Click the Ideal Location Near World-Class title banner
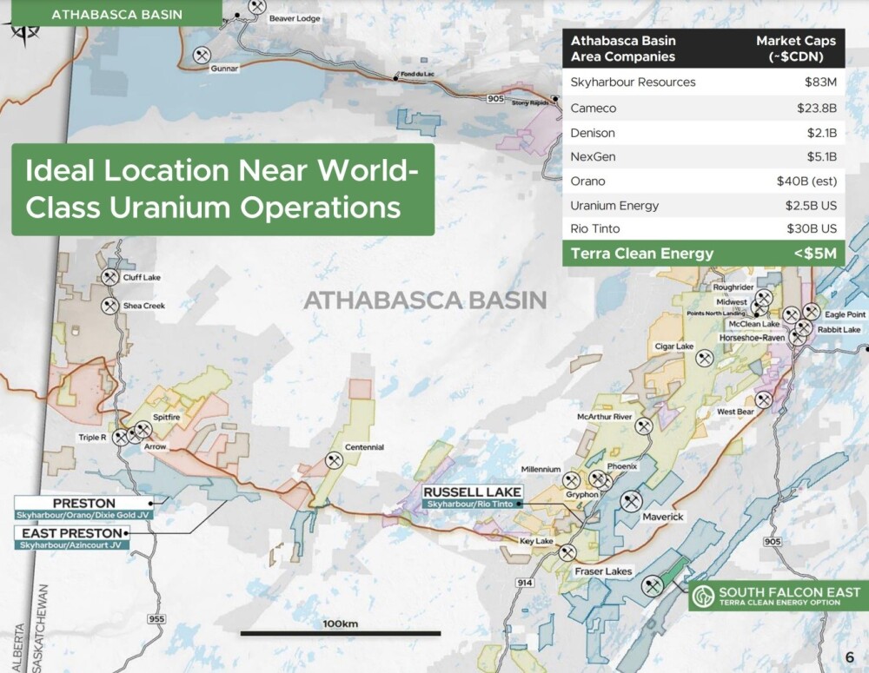The image size is (869, 673). pos(222,189)
